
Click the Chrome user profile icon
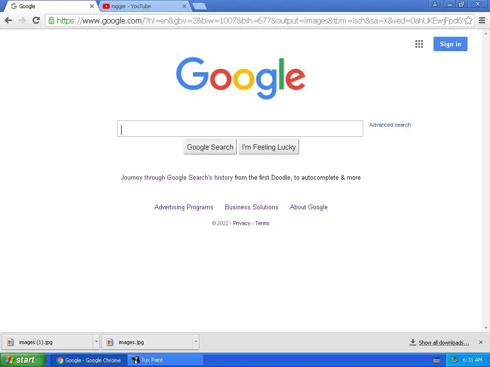click(434, 4)
